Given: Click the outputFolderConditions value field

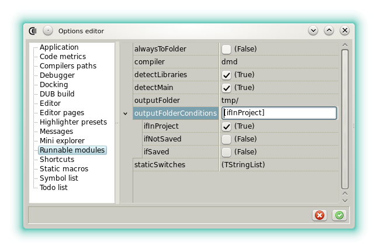Looking at the screenshot, I should 279,113.
